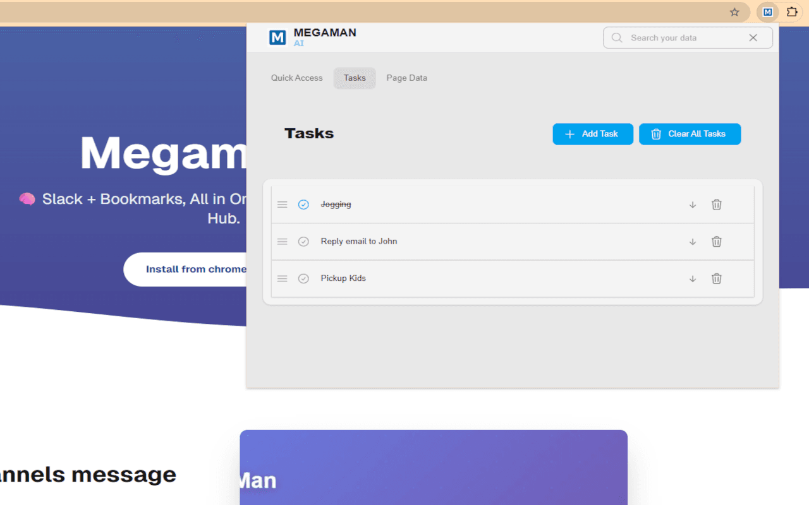Delete the Pickup Kids task

point(716,278)
